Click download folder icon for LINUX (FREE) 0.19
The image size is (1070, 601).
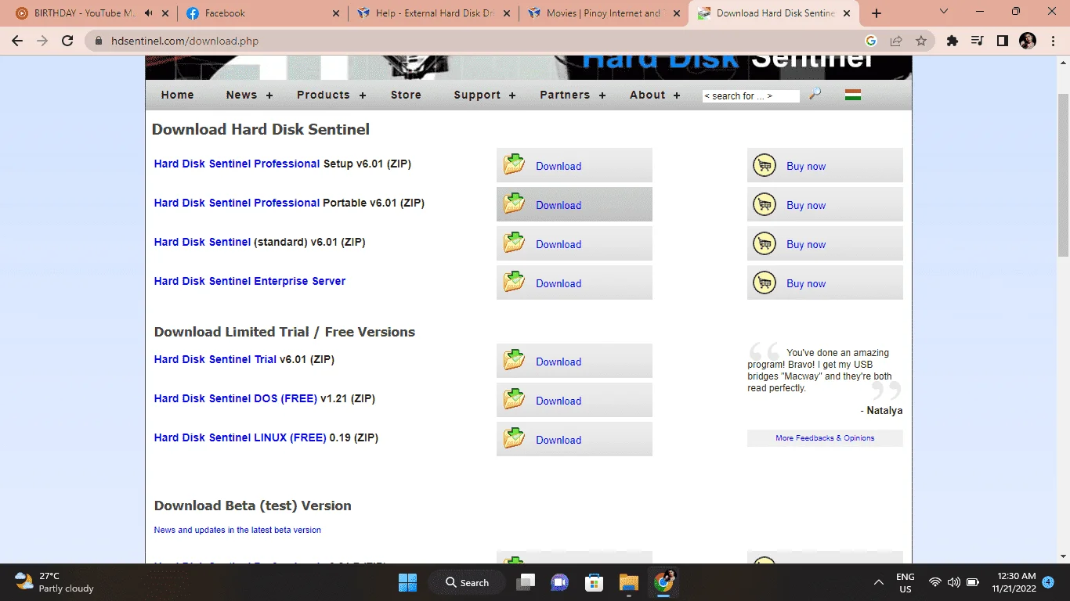(x=515, y=438)
